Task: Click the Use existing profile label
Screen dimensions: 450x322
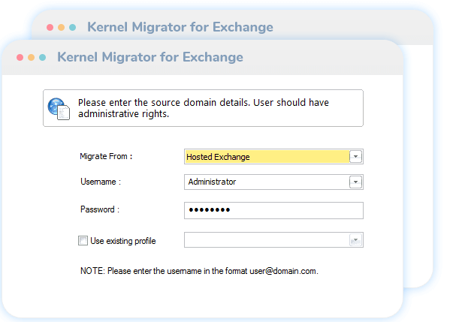Action: coord(123,241)
